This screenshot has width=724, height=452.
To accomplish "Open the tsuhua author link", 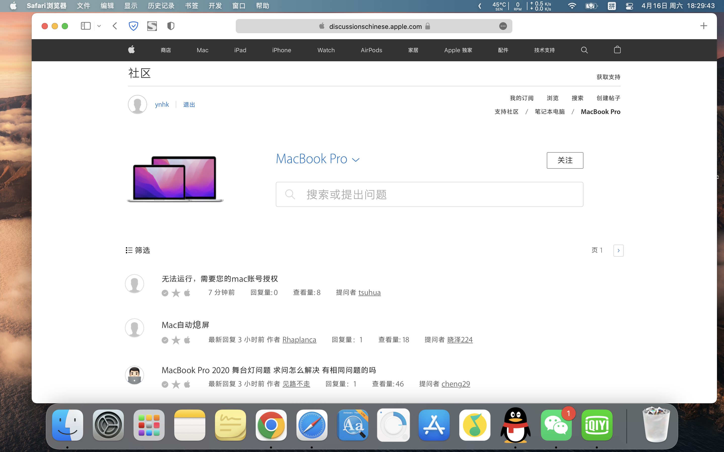I will [369, 292].
